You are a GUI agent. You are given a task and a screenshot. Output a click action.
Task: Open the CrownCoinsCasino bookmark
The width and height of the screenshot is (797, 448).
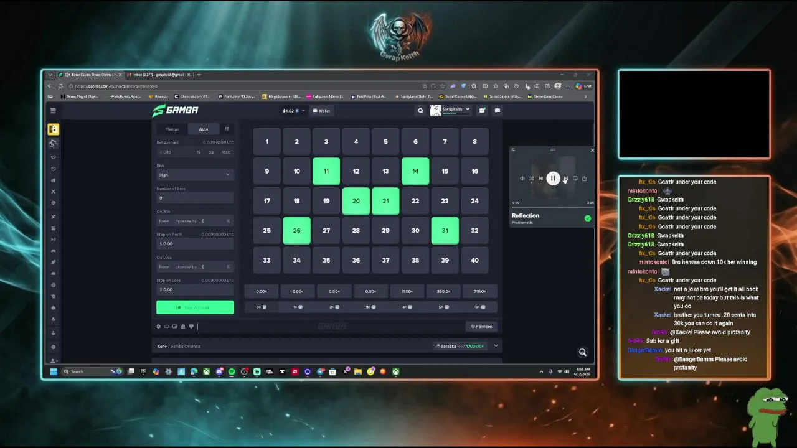545,96
